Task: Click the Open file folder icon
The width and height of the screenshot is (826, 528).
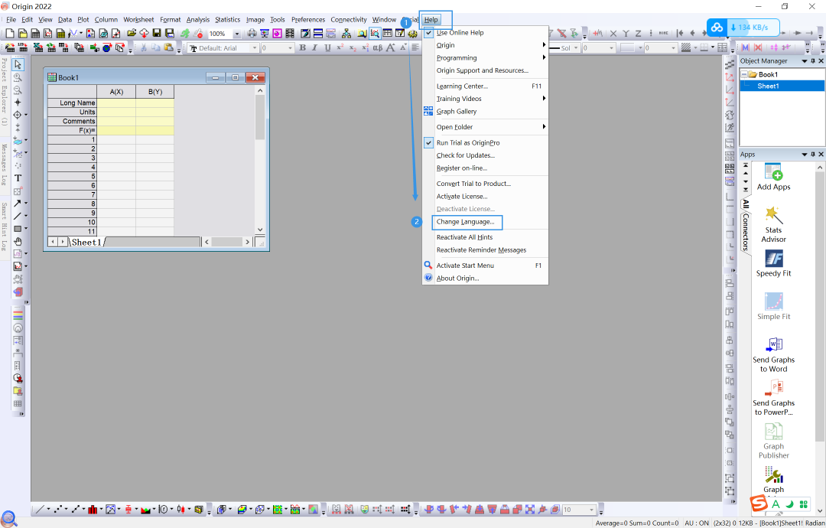Action: click(132, 33)
